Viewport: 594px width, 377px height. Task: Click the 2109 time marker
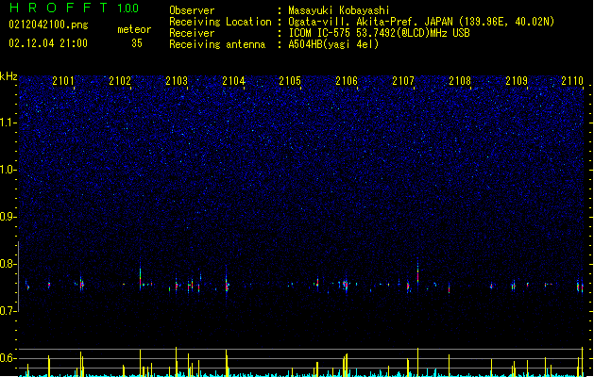tap(517, 80)
